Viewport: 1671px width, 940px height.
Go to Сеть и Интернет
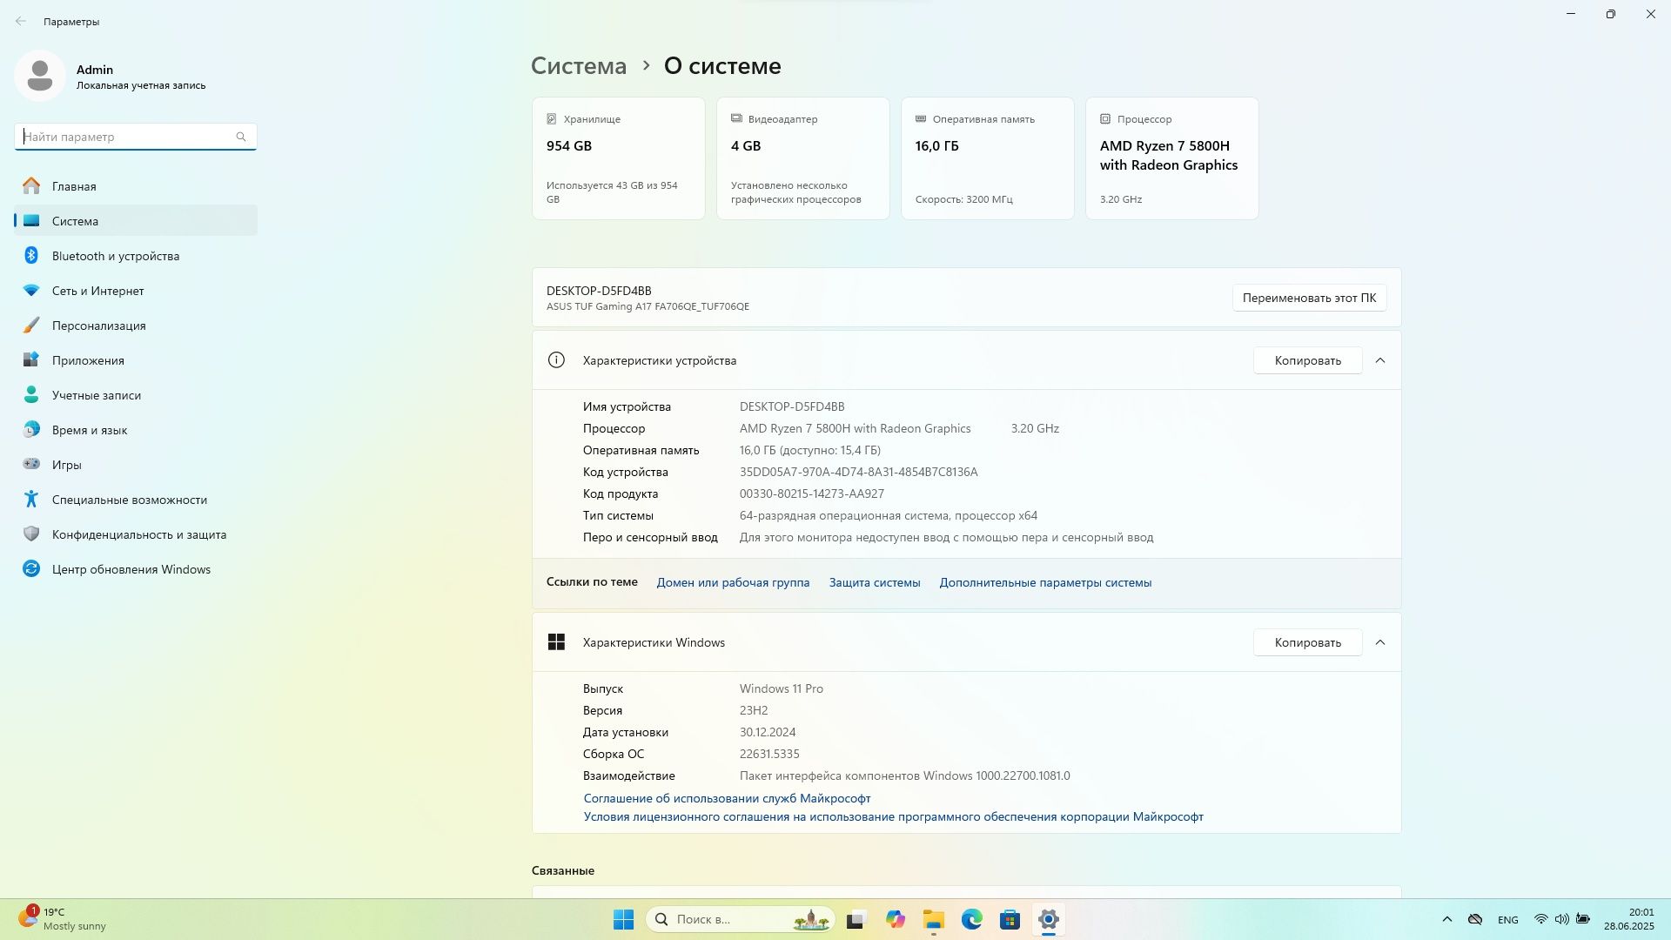click(x=136, y=291)
